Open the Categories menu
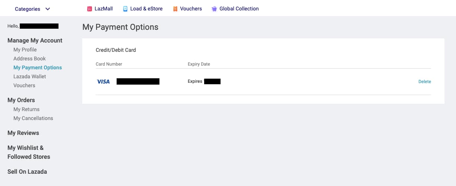 point(28,9)
